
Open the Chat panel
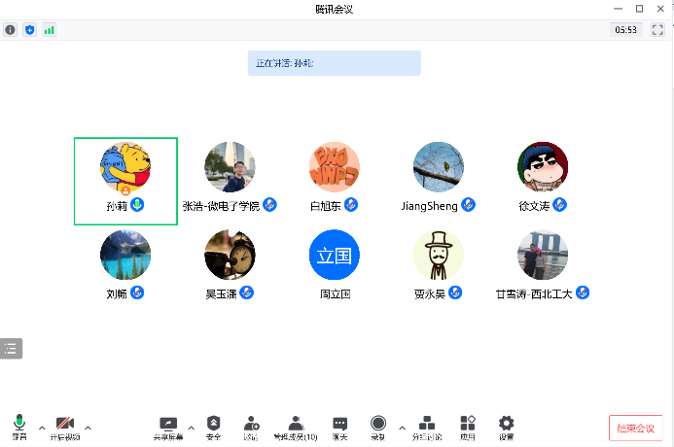(x=339, y=425)
